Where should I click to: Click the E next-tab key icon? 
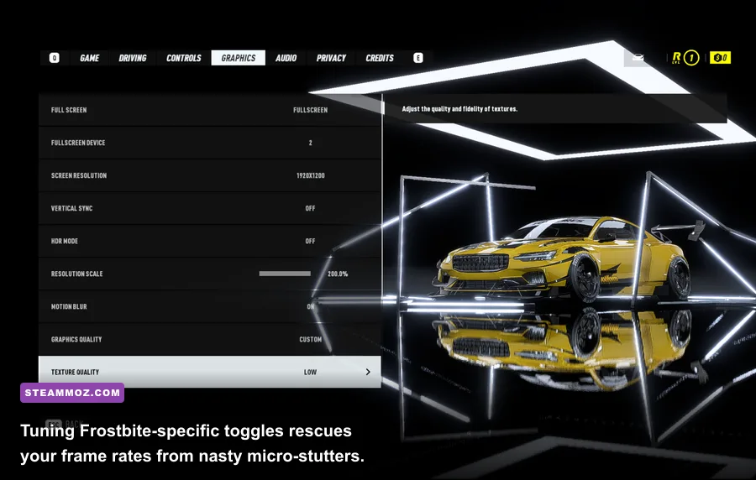click(x=418, y=58)
